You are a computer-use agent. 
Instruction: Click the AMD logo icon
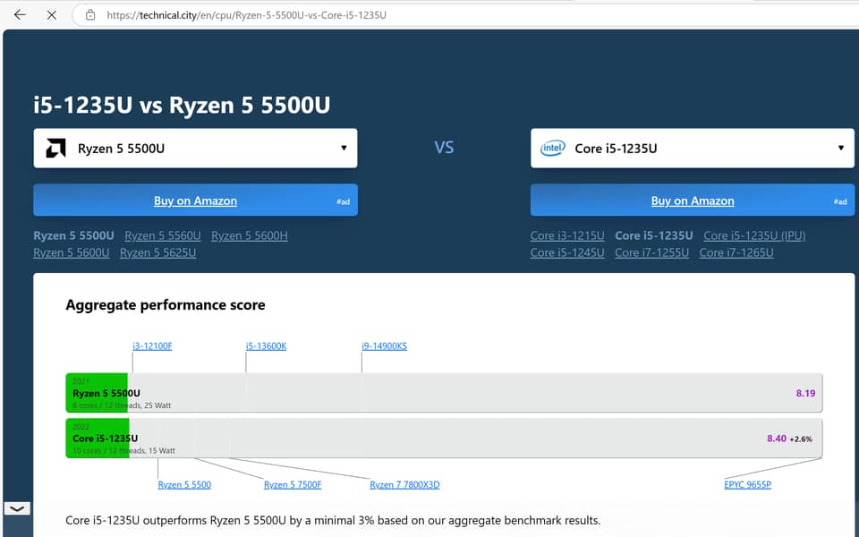click(x=55, y=149)
